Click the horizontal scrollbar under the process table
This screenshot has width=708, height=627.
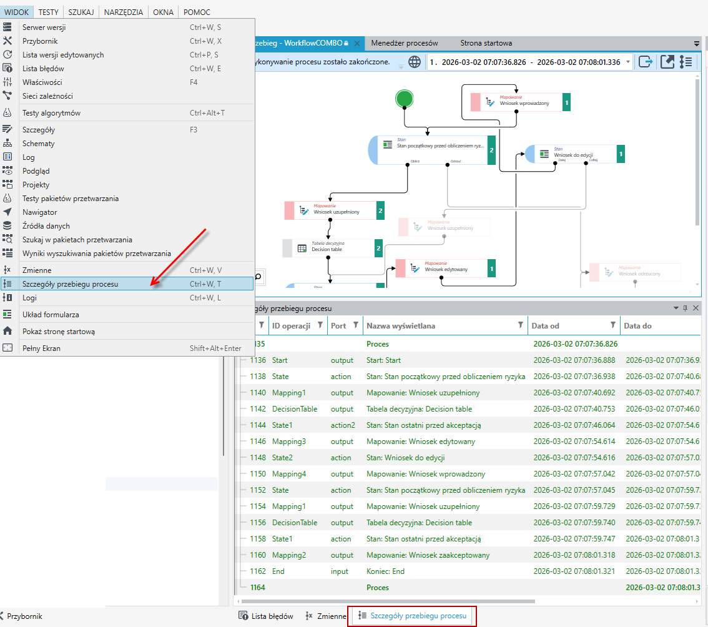[x=388, y=601]
